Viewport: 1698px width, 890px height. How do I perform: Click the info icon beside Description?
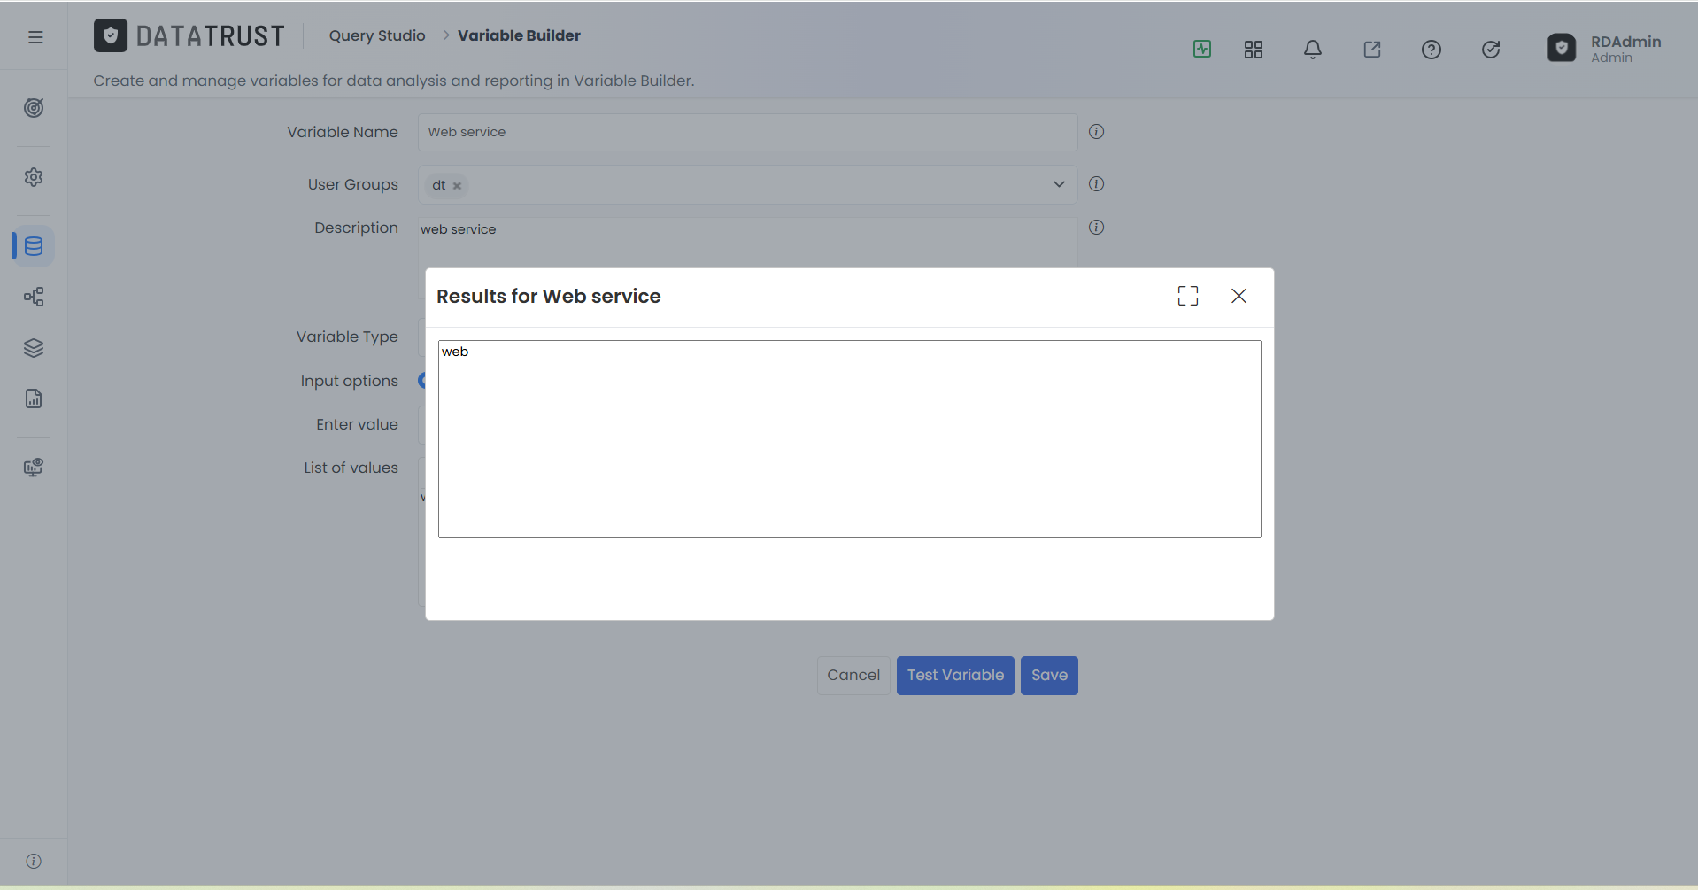[1096, 228]
